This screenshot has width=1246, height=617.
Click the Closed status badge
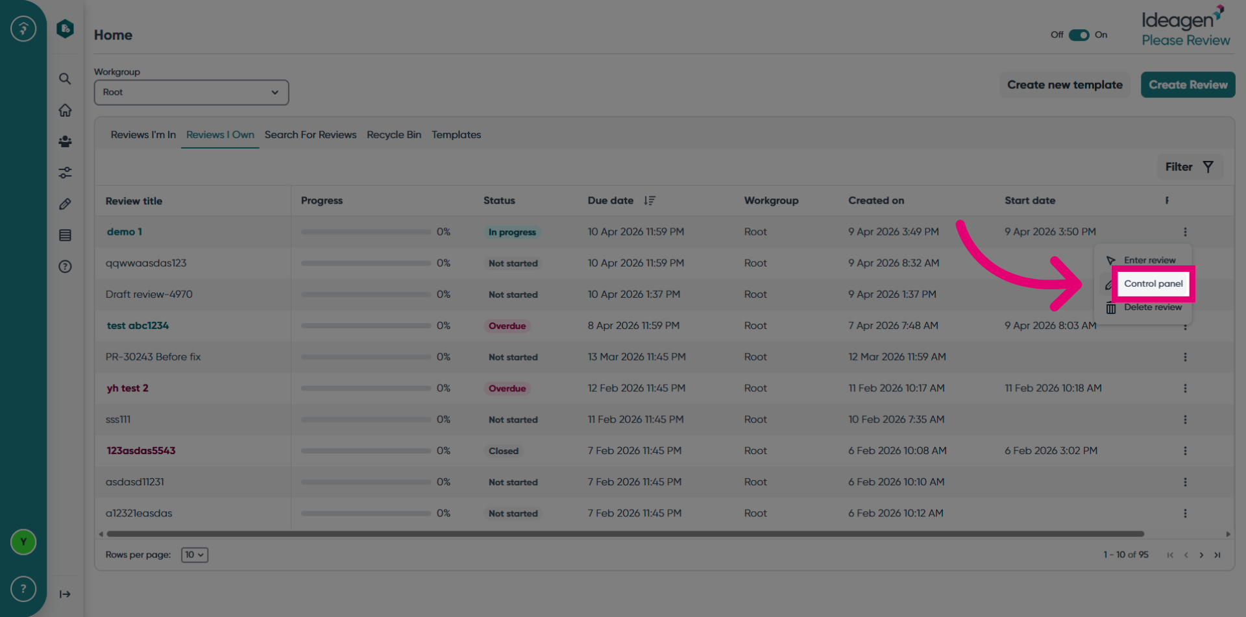(x=504, y=451)
